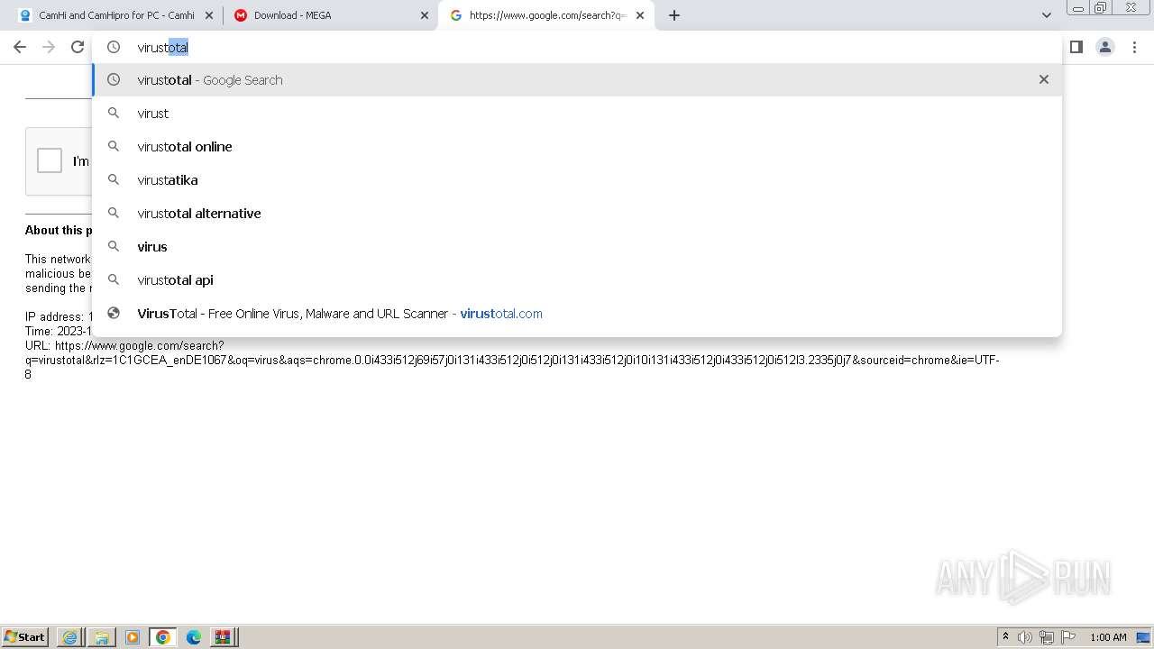This screenshot has height=649, width=1154.
Task: Open the volume control in the tray
Action: pyautogui.click(x=1024, y=637)
